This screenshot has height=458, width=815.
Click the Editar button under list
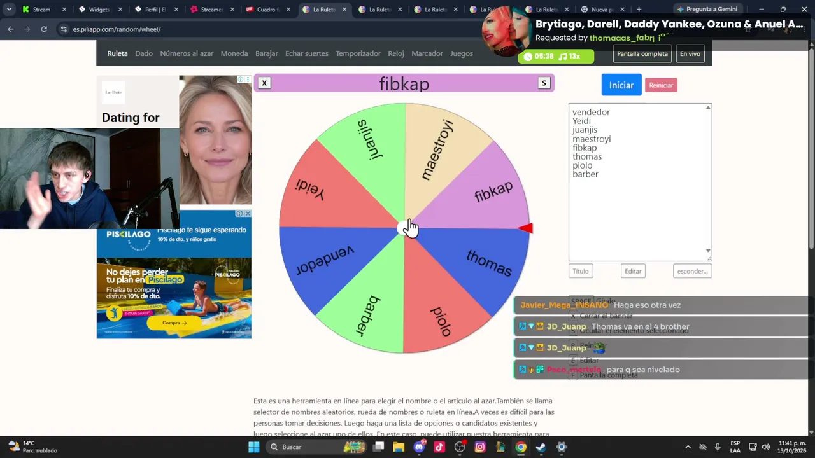(x=633, y=271)
